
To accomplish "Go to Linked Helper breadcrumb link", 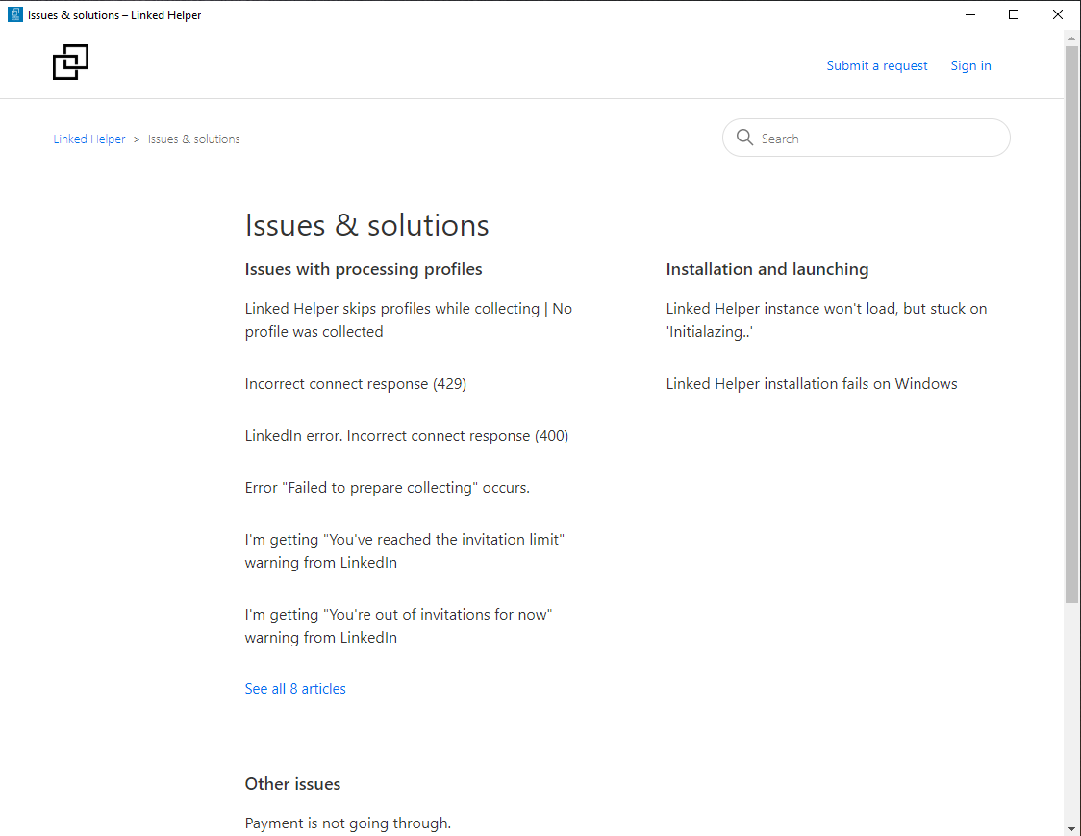I will tap(89, 139).
